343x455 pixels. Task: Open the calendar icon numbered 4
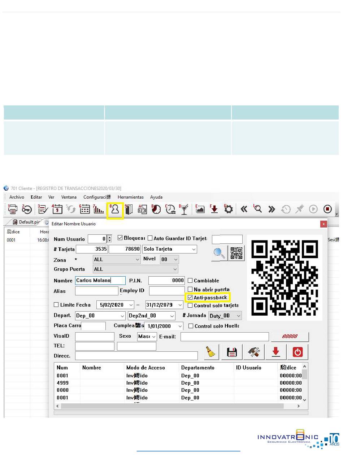click(57, 209)
